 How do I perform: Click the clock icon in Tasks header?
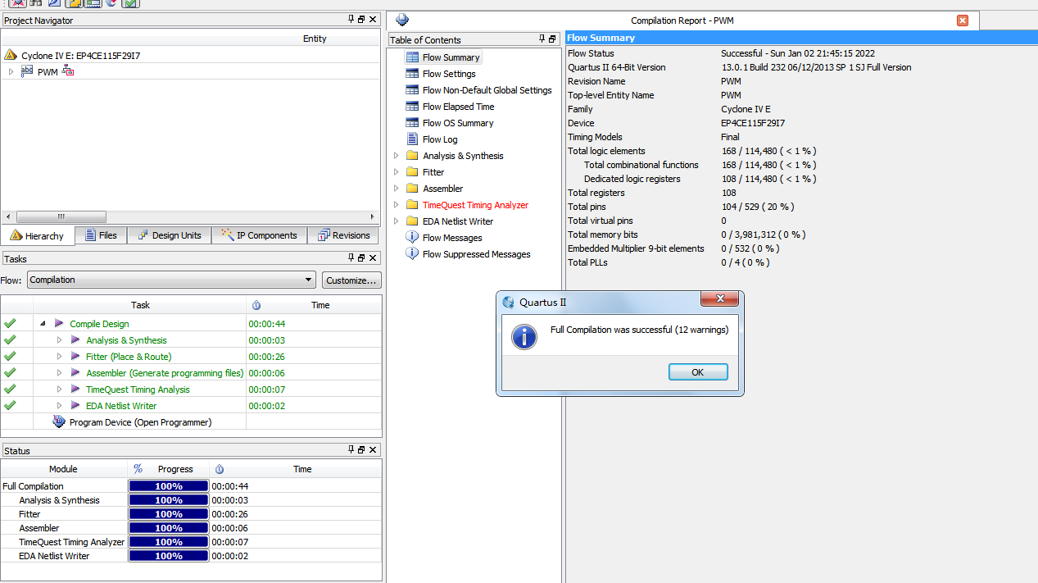tap(256, 305)
